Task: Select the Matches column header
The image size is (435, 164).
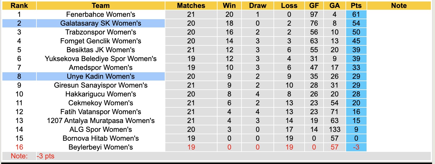Action: click(191, 6)
